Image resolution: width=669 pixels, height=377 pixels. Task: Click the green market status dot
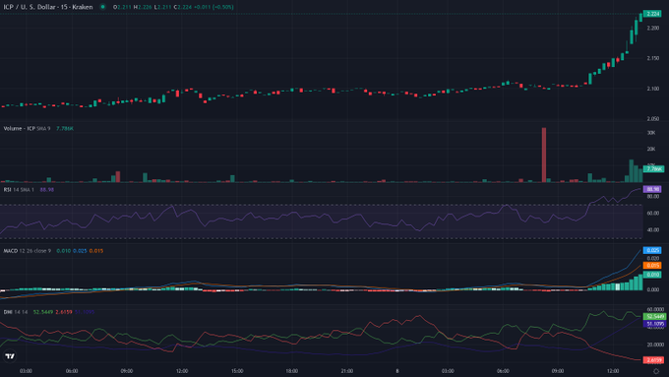click(102, 7)
